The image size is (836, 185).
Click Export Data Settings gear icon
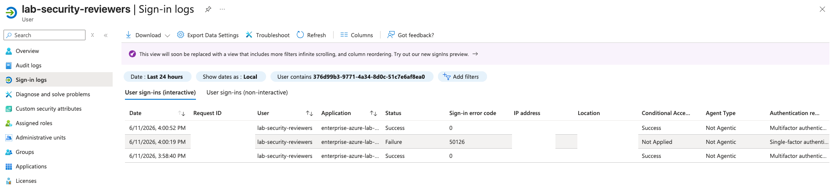pyautogui.click(x=181, y=35)
